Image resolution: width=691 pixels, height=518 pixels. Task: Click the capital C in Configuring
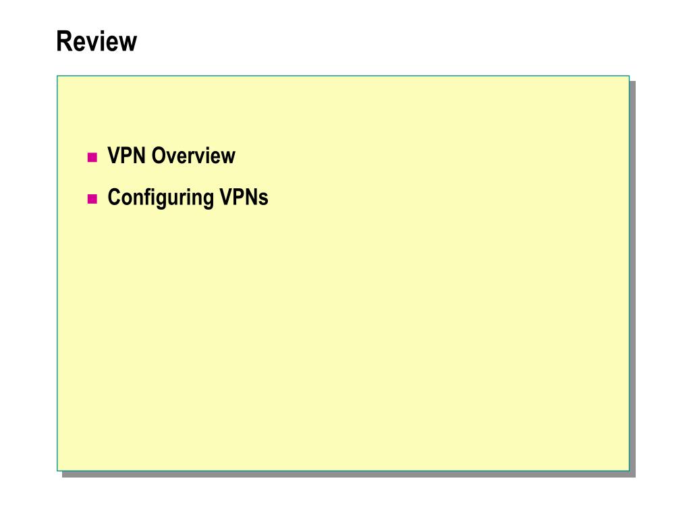click(115, 198)
